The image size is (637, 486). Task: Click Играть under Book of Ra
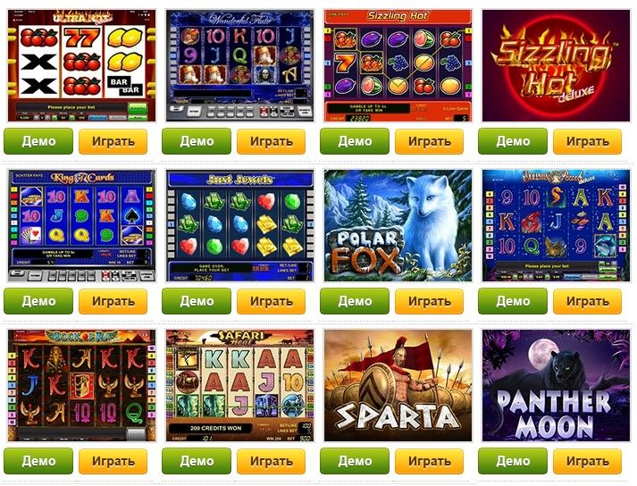(113, 461)
